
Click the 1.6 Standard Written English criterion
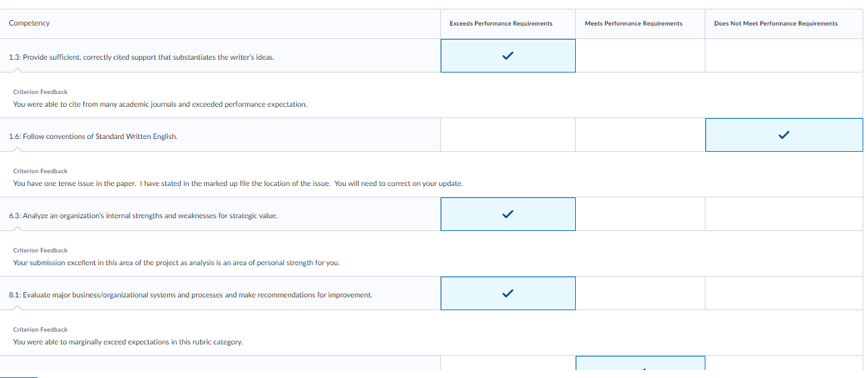point(93,136)
